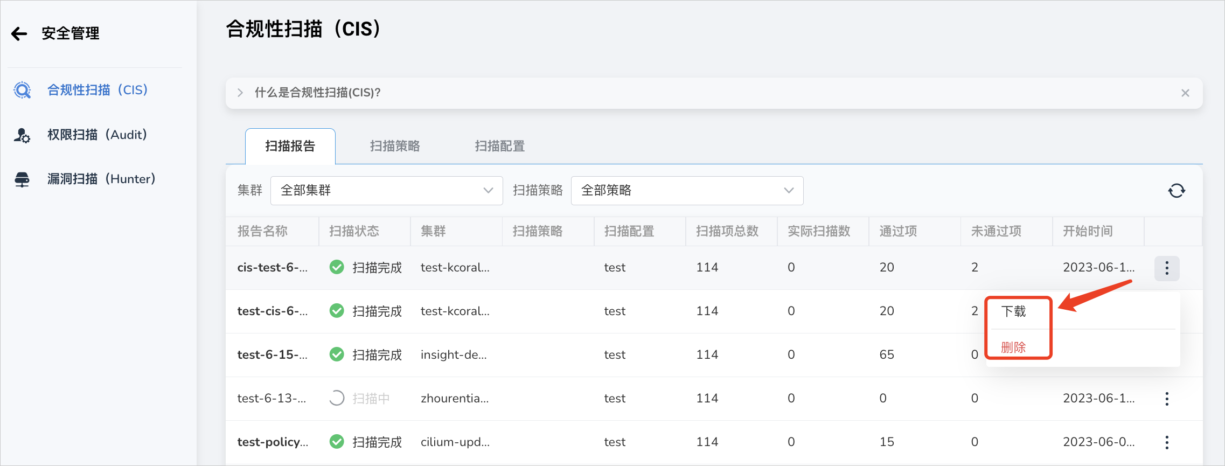Click the 权限扫描 (Audit) sidebar icon
1225x466 pixels.
click(x=22, y=135)
